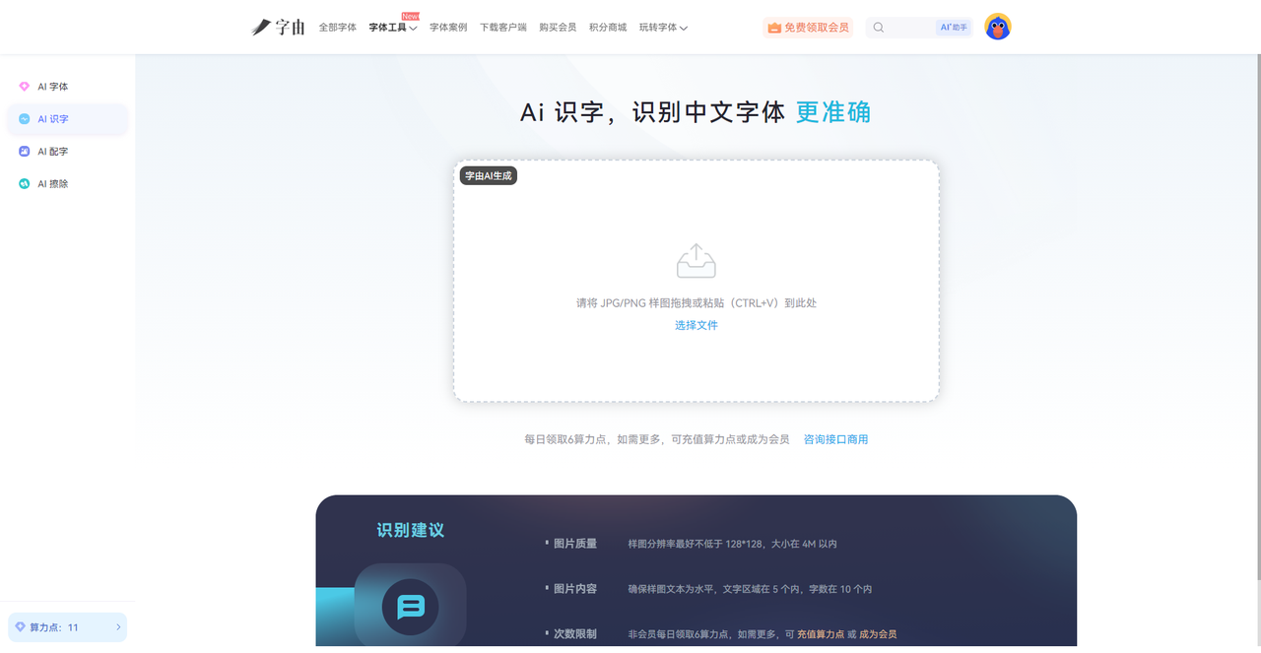Click the AI 擦除 sidebar icon
Viewport: 1261px width, 653px height.
[x=25, y=184]
